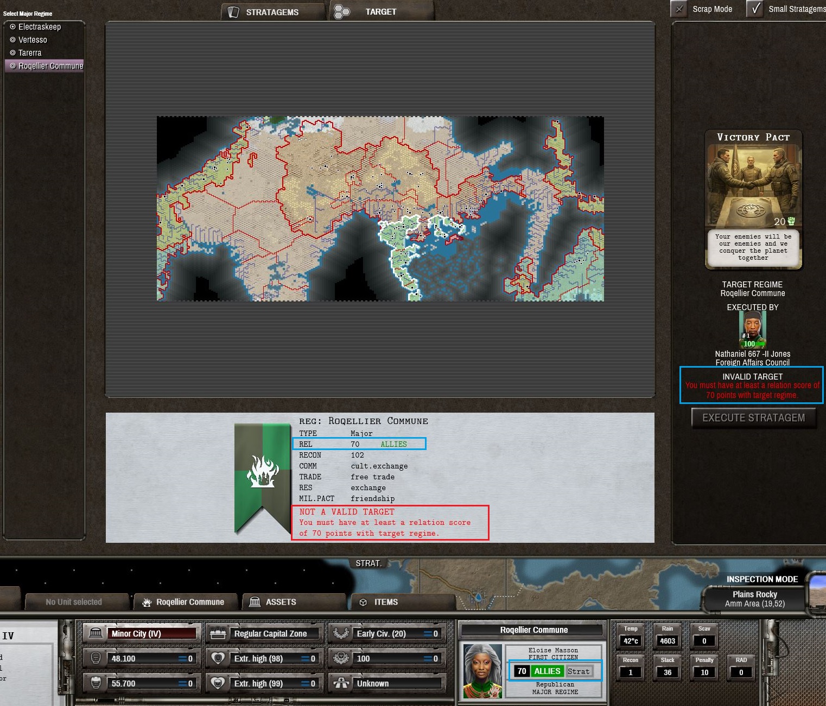Viewport: 826px width, 706px height.
Task: Click the heart icon beside Extr. high (98)
Action: 218,658
